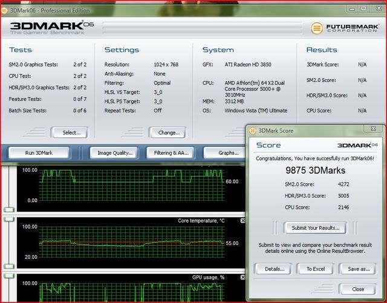This screenshot has width=387, height=303.
Task: Export results using To Excel button
Action: tap(315, 269)
